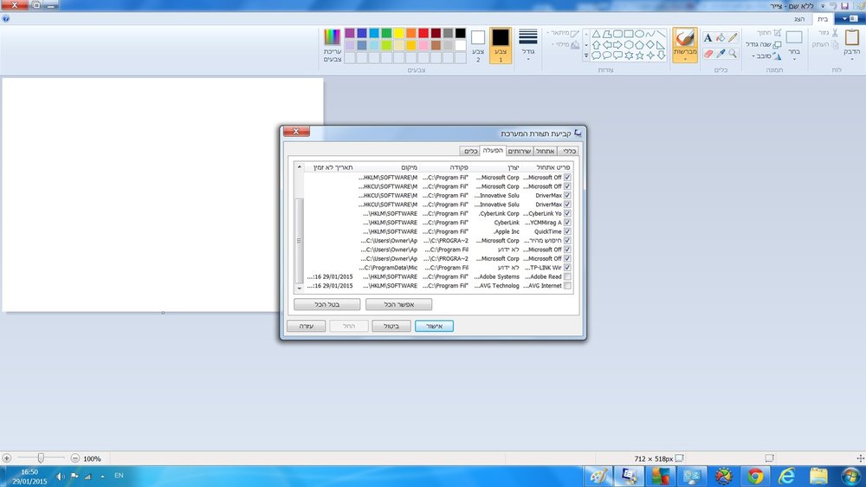Choose the triangle shape in shapes gallery
The image size is (866, 487).
(x=597, y=34)
